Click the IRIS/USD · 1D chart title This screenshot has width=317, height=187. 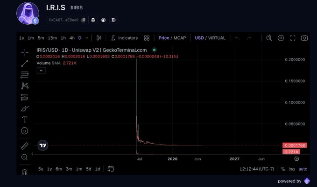coord(92,50)
